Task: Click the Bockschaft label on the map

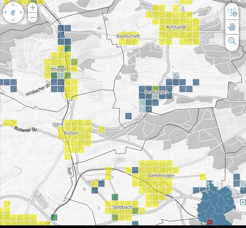Action: point(128,36)
